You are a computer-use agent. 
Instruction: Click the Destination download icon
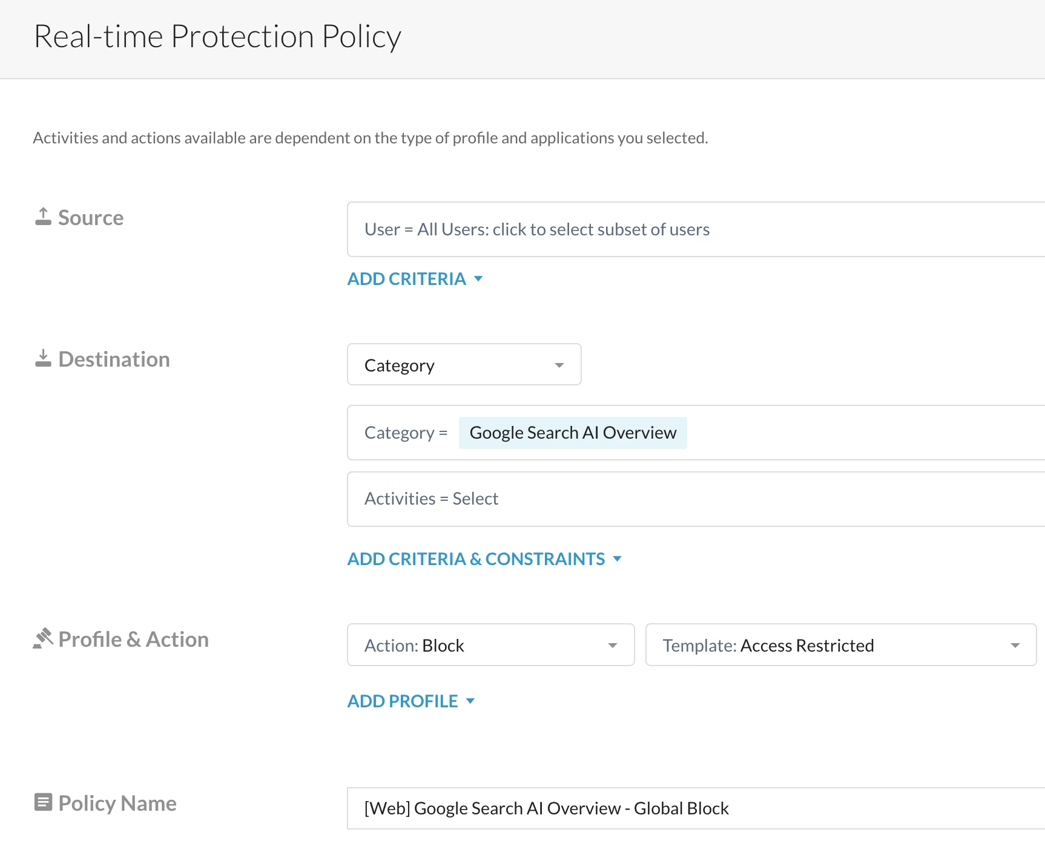coord(43,358)
